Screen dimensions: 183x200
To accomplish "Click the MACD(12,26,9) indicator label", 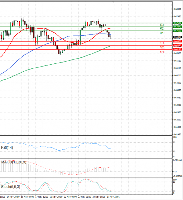I will (13, 162).
